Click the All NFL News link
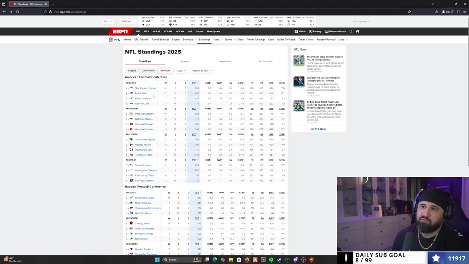Screen dimensions: 469x264 tap(318, 129)
